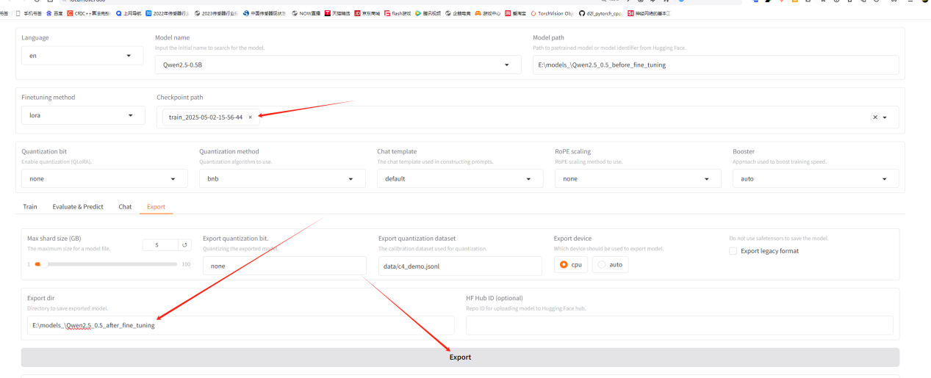Expand the Model name dropdown

click(506, 65)
